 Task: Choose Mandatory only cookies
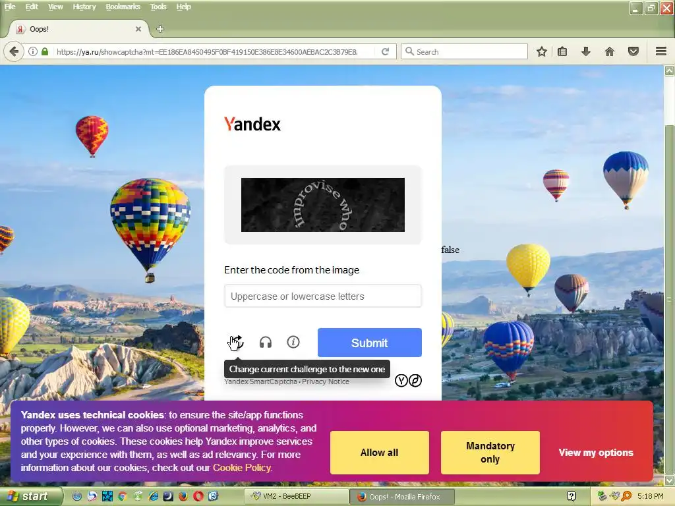pos(490,453)
